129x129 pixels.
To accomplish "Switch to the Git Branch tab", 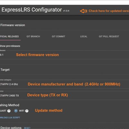I will pyautogui.click(x=33, y=36).
